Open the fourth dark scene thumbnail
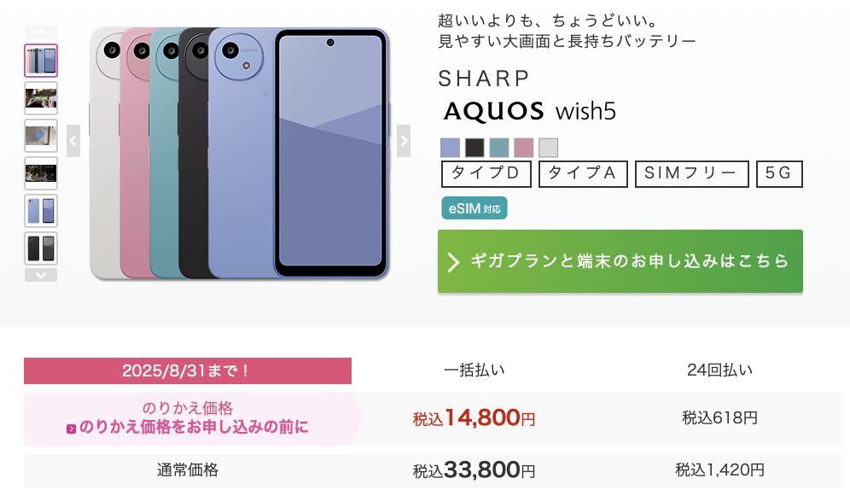The image size is (850, 496). click(x=41, y=173)
